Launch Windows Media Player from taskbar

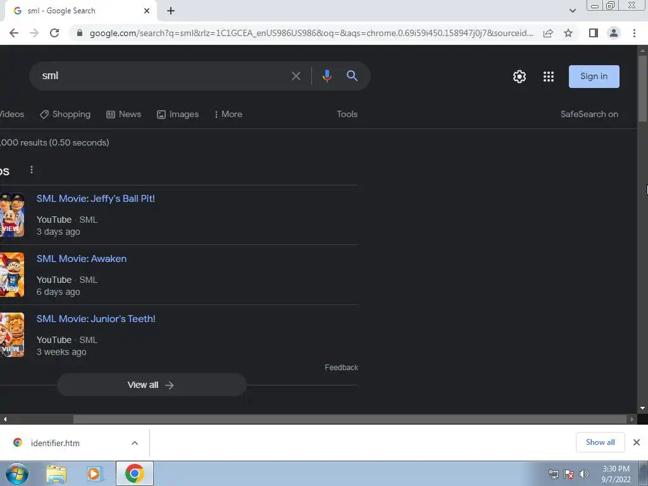94,474
